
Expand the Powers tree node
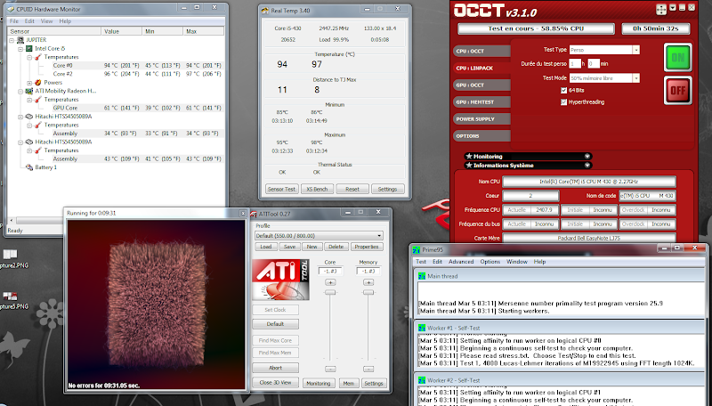(29, 83)
